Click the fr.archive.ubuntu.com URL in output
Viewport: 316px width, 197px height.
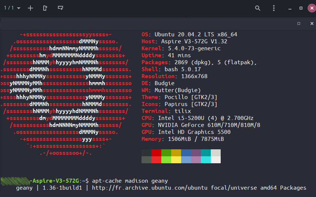pos(151,188)
